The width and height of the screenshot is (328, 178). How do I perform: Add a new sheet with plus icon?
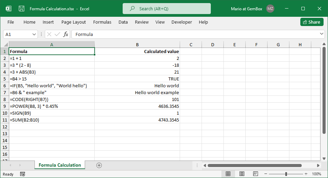(x=99, y=165)
